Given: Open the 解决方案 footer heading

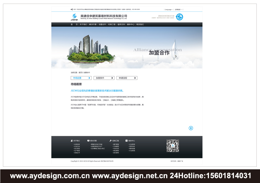Looking at the screenshot, I should coord(93,141).
